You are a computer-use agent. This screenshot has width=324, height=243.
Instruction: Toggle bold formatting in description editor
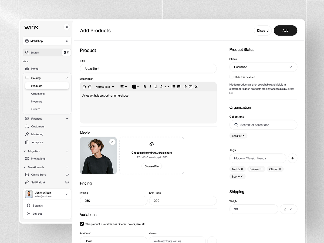click(145, 86)
